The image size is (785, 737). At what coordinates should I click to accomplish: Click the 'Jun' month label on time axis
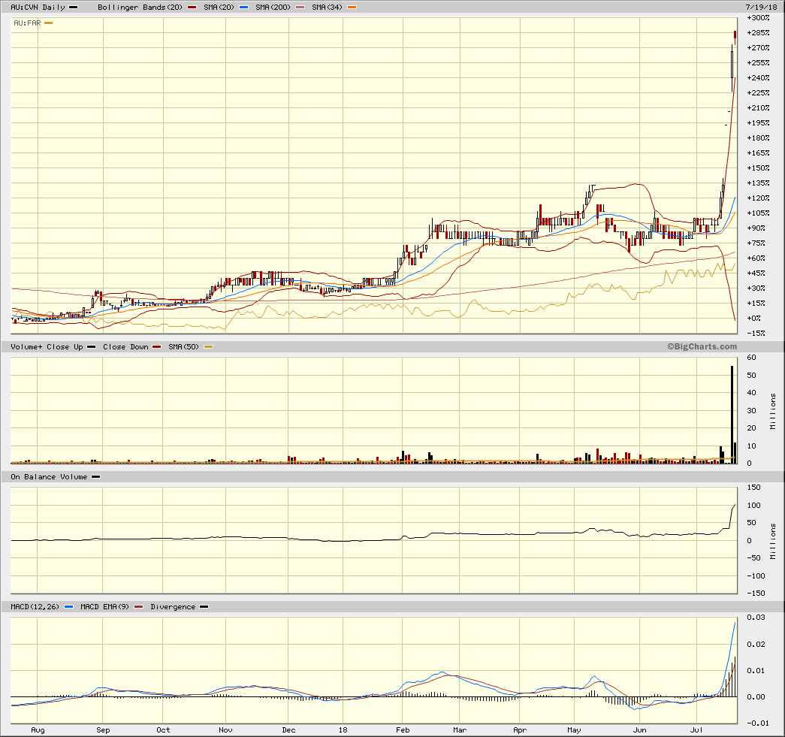point(640,730)
